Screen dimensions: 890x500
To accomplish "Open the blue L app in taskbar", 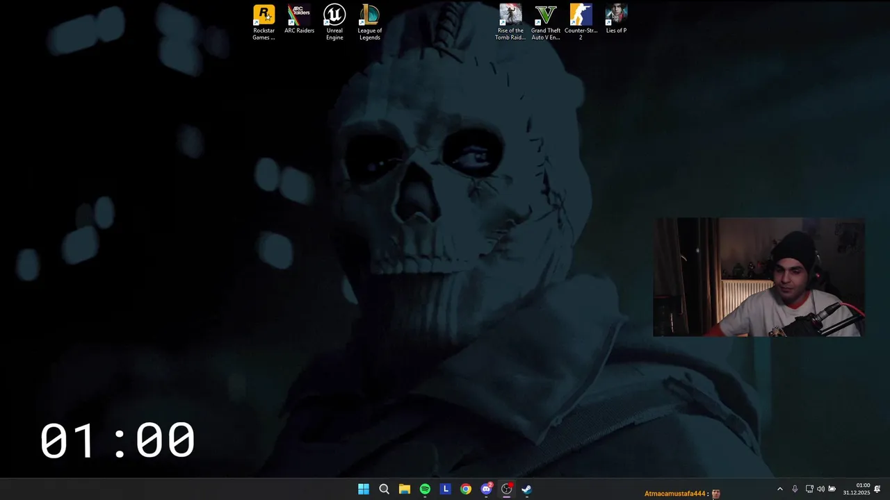I will pos(445,489).
